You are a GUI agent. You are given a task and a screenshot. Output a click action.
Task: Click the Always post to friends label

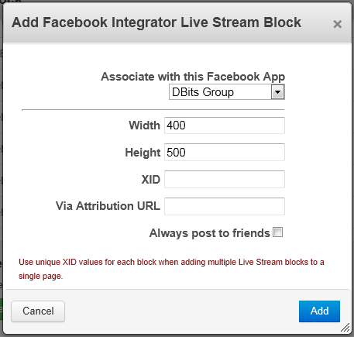point(210,233)
